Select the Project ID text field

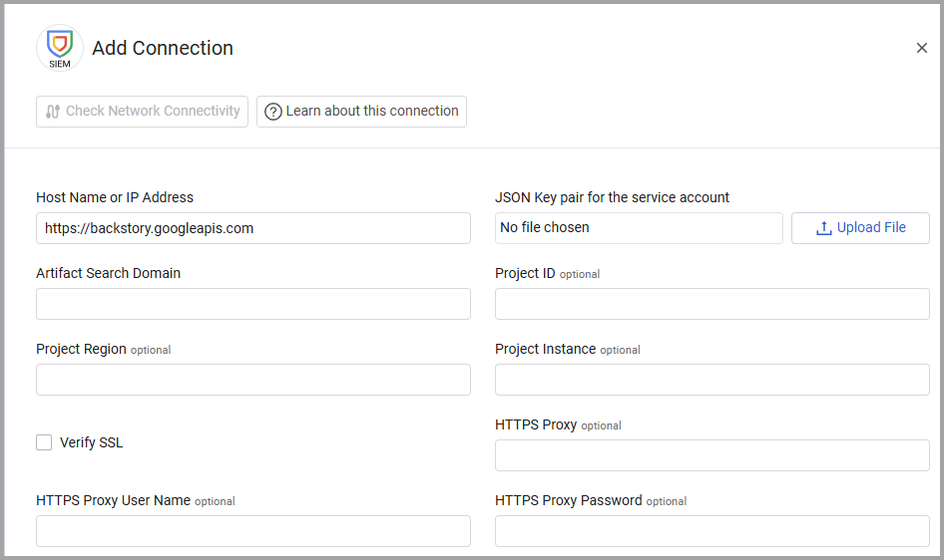pyautogui.click(x=712, y=304)
